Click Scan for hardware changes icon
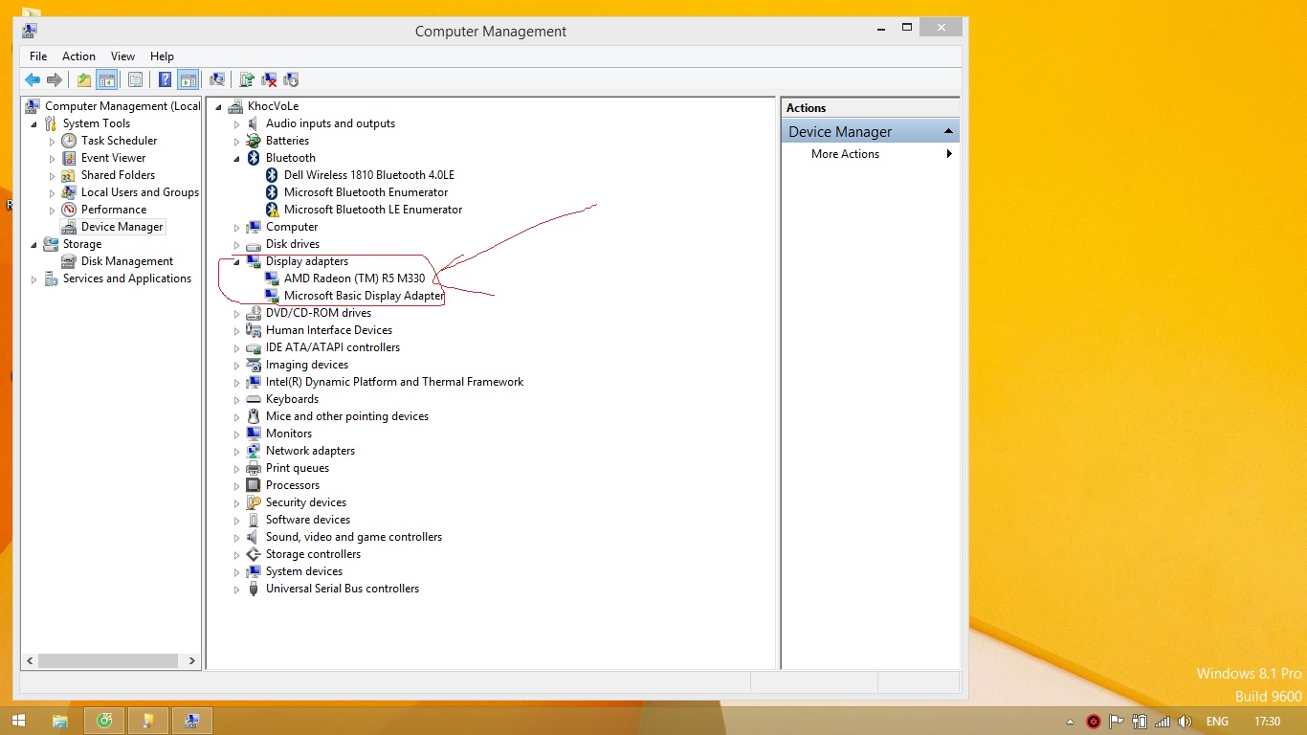Viewport: 1307px width, 735px height. [217, 80]
